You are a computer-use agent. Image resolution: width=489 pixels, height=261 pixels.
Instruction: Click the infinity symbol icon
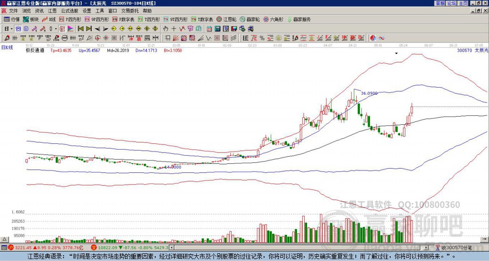(x=382, y=38)
